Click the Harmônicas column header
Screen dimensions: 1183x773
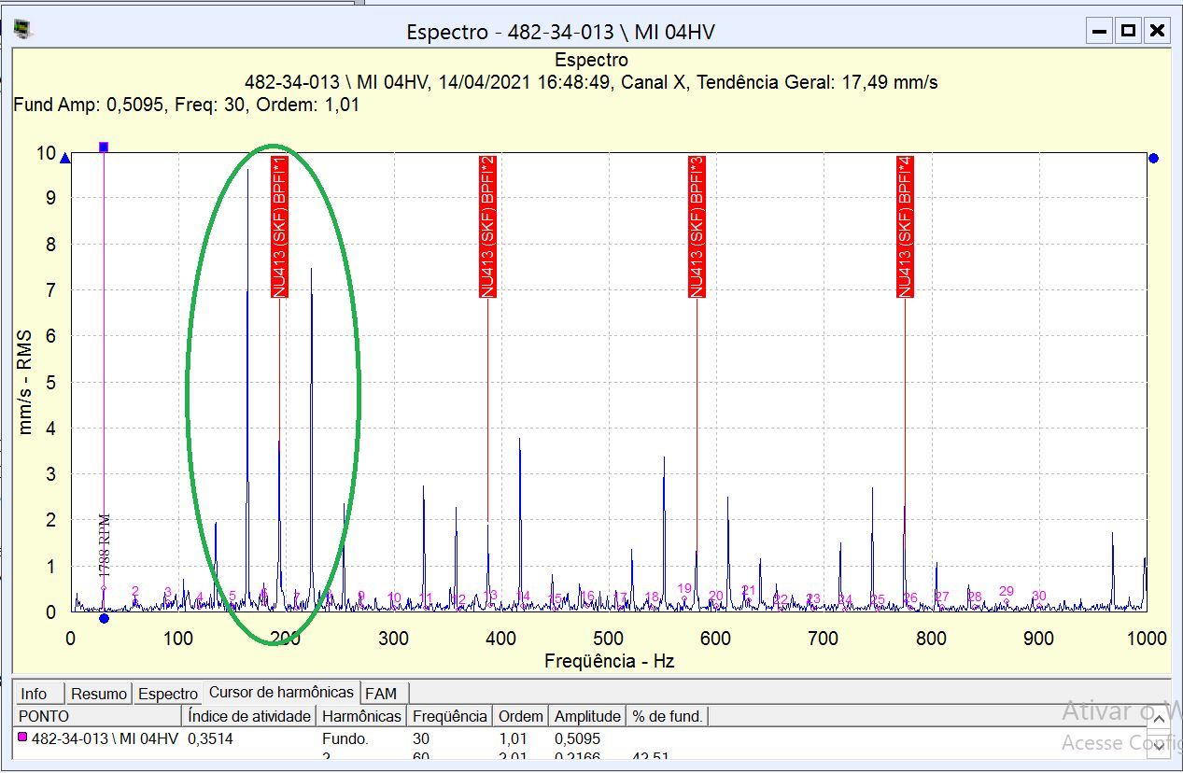click(x=361, y=716)
